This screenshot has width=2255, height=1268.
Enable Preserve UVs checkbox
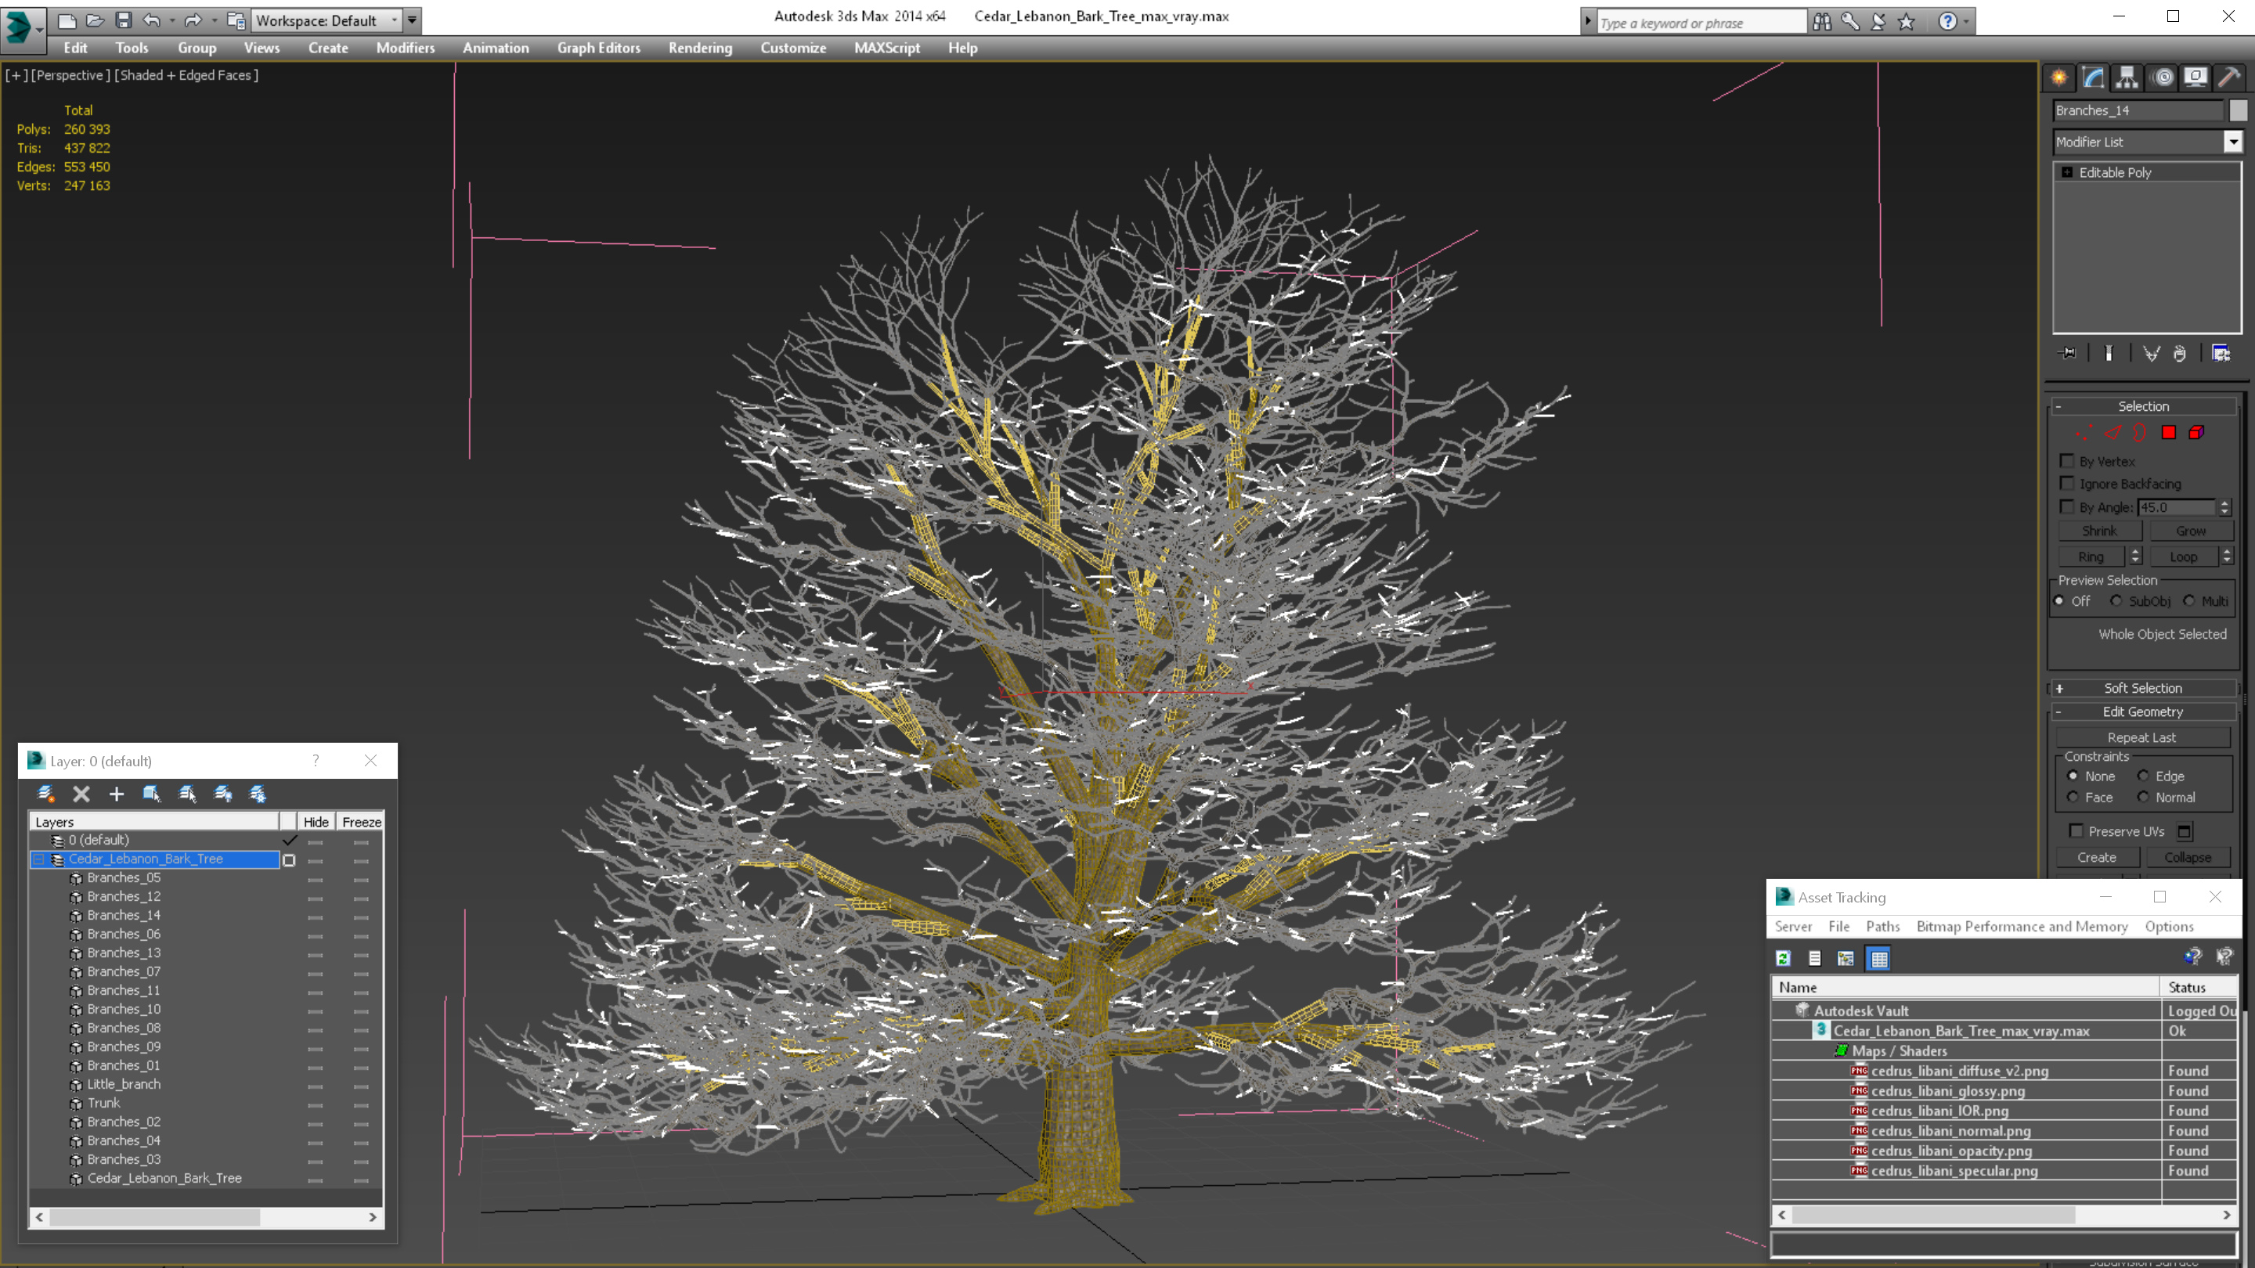click(x=2076, y=830)
